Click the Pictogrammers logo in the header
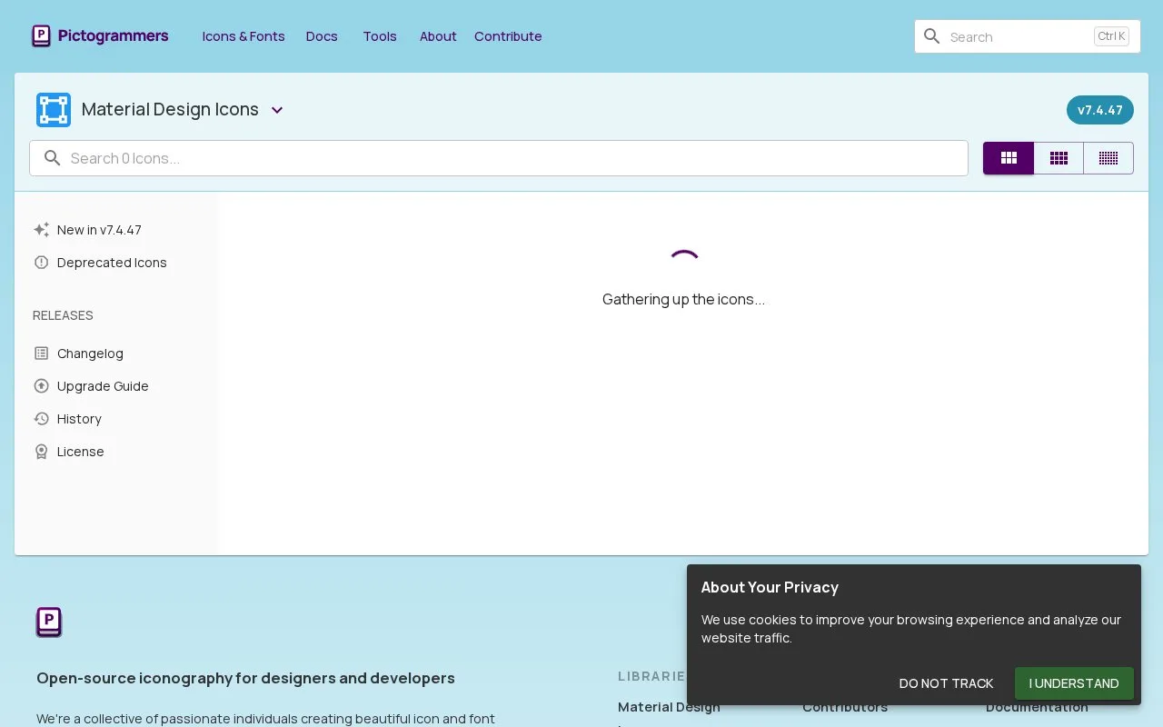1163x727 pixels. point(100,36)
